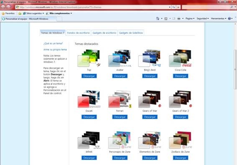The image size is (237, 165).
Task: Download the Ducati theme
Action: pos(89,117)
